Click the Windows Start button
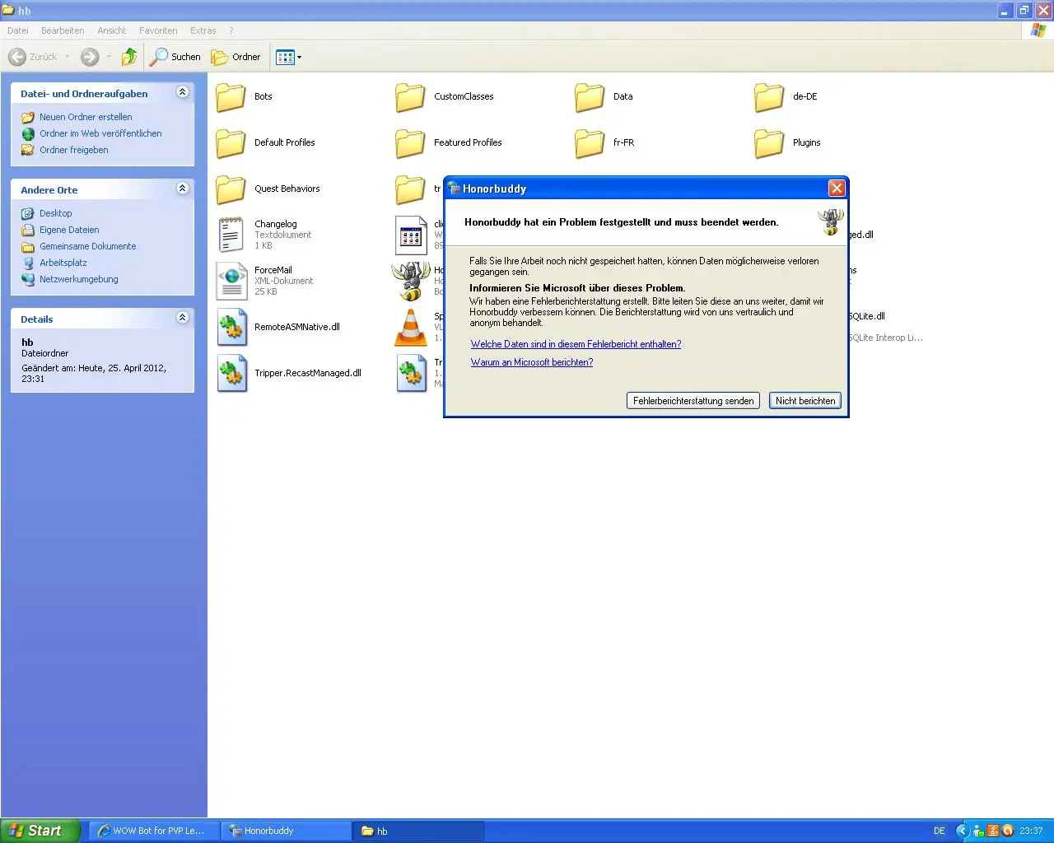 point(40,831)
